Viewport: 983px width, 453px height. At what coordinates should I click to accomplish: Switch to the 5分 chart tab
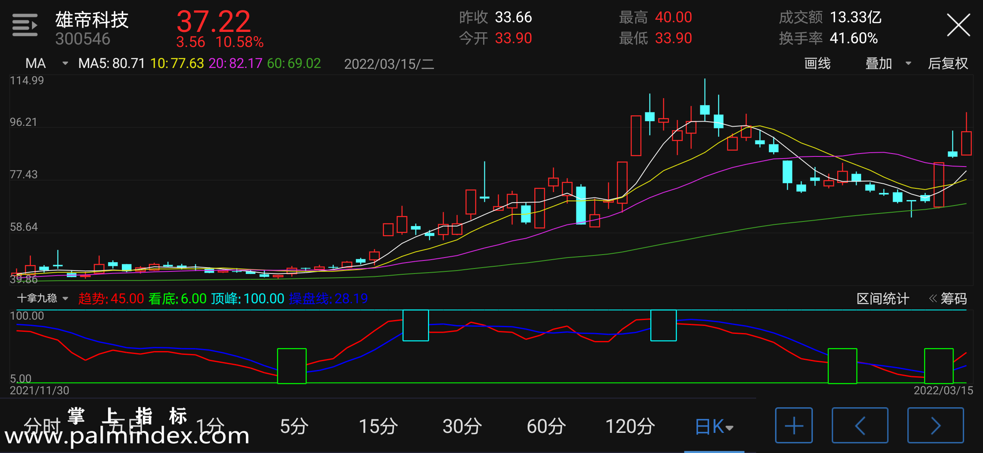click(x=294, y=427)
